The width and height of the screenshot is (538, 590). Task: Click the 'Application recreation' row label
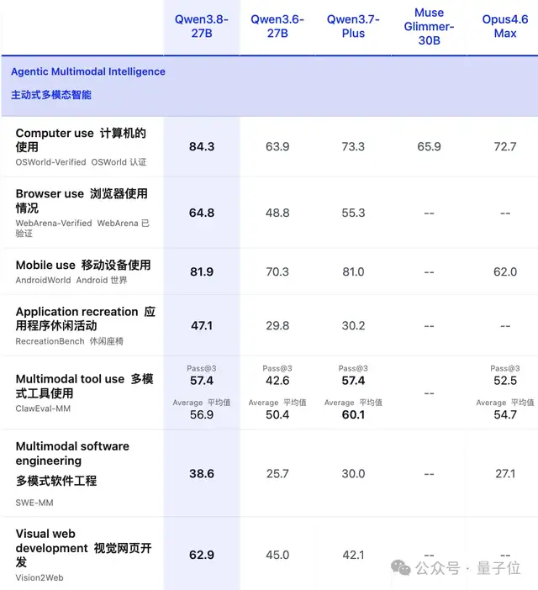click(x=77, y=312)
